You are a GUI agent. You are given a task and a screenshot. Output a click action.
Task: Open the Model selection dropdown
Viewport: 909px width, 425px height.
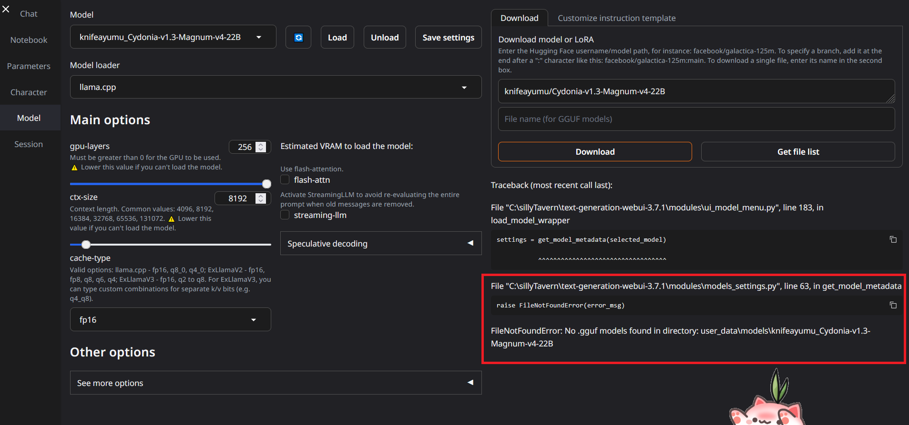point(173,37)
